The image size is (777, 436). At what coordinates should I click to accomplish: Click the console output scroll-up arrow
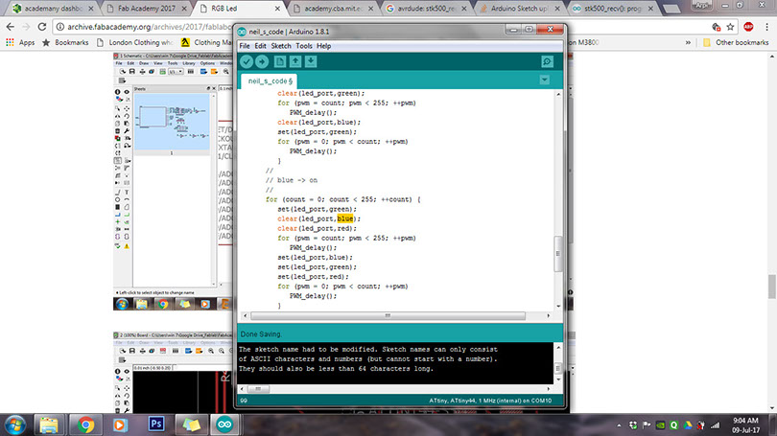point(558,348)
